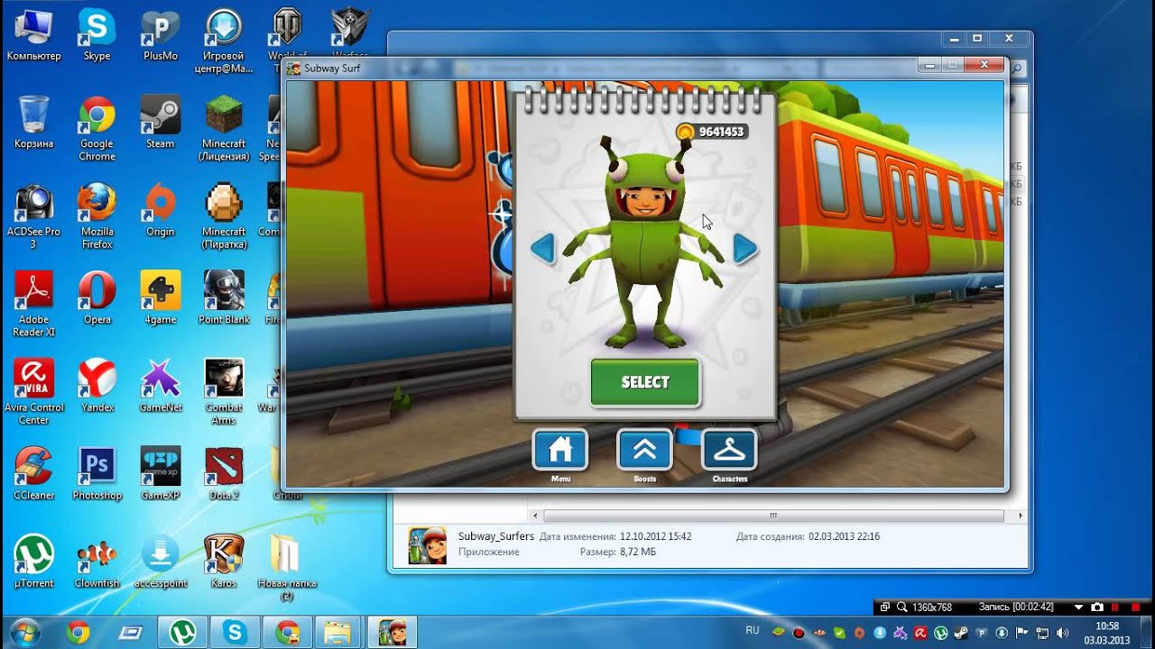Pause the screen recording
The height and width of the screenshot is (649, 1155).
click(1115, 608)
